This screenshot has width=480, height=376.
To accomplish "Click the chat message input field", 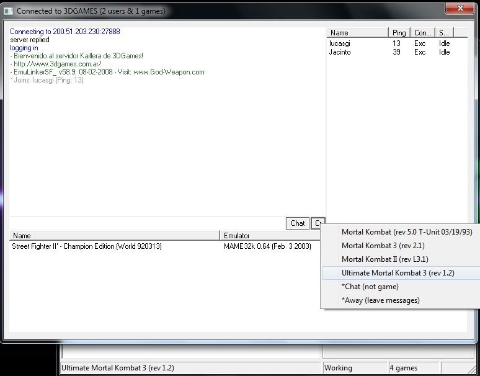I will pos(147,223).
